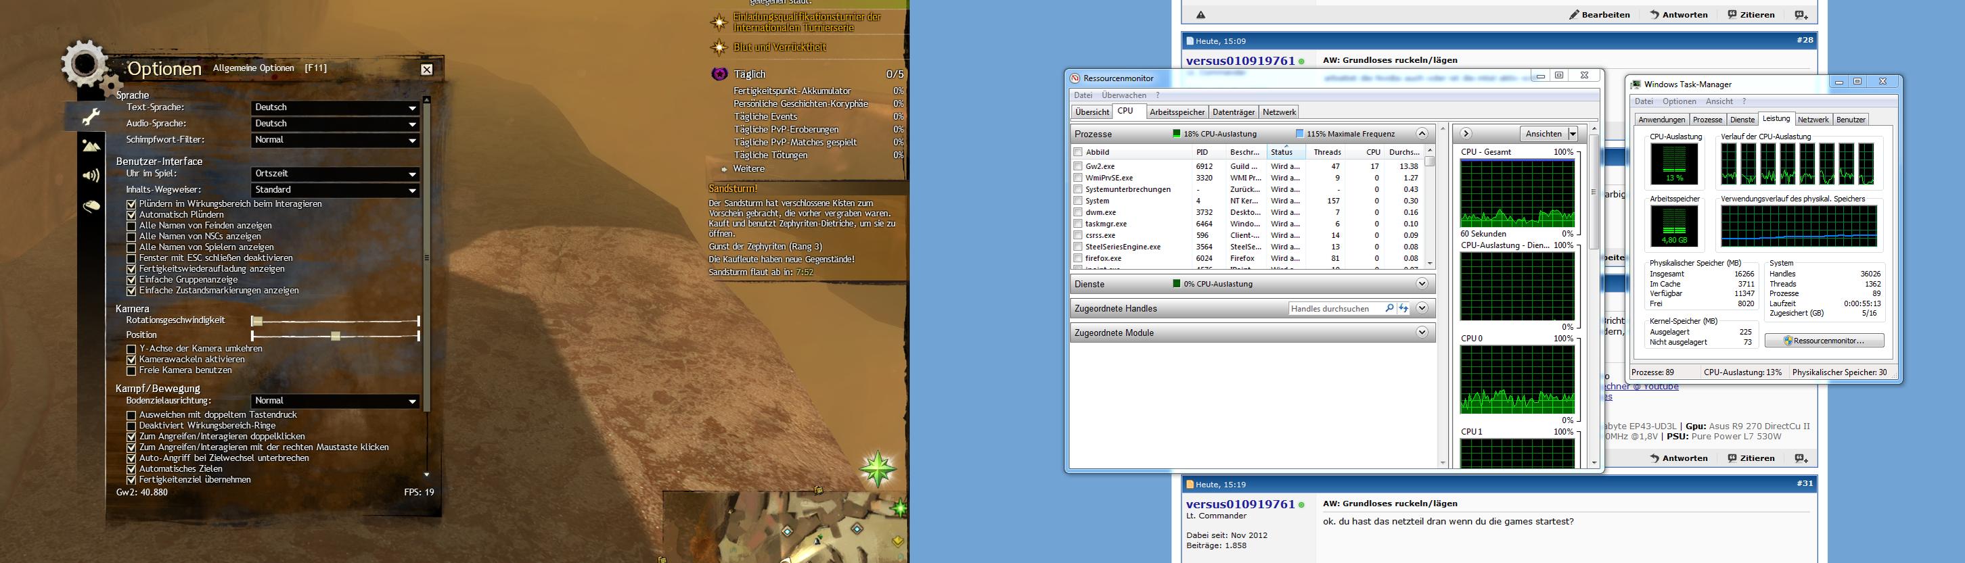Switch to Arbeitsspeicher tab in Ressourcenmonitor
This screenshot has height=563, width=1965.
[x=1177, y=112]
